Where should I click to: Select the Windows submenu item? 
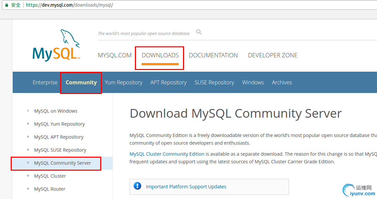coord(253,82)
